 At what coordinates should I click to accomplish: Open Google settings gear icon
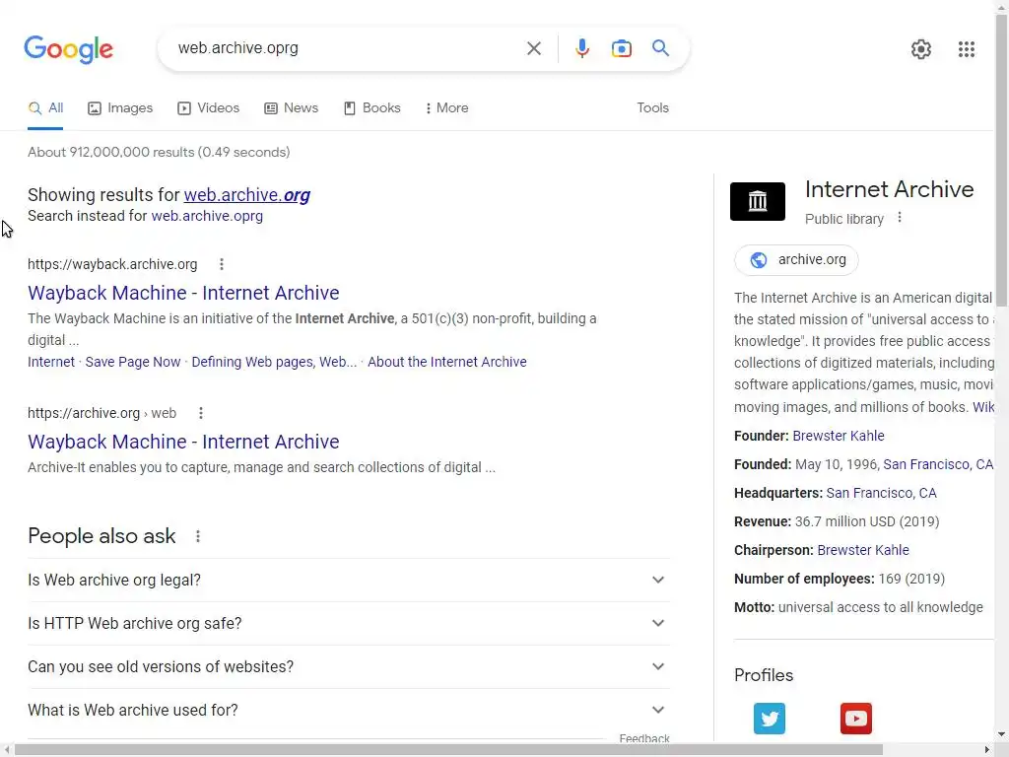[x=921, y=49]
